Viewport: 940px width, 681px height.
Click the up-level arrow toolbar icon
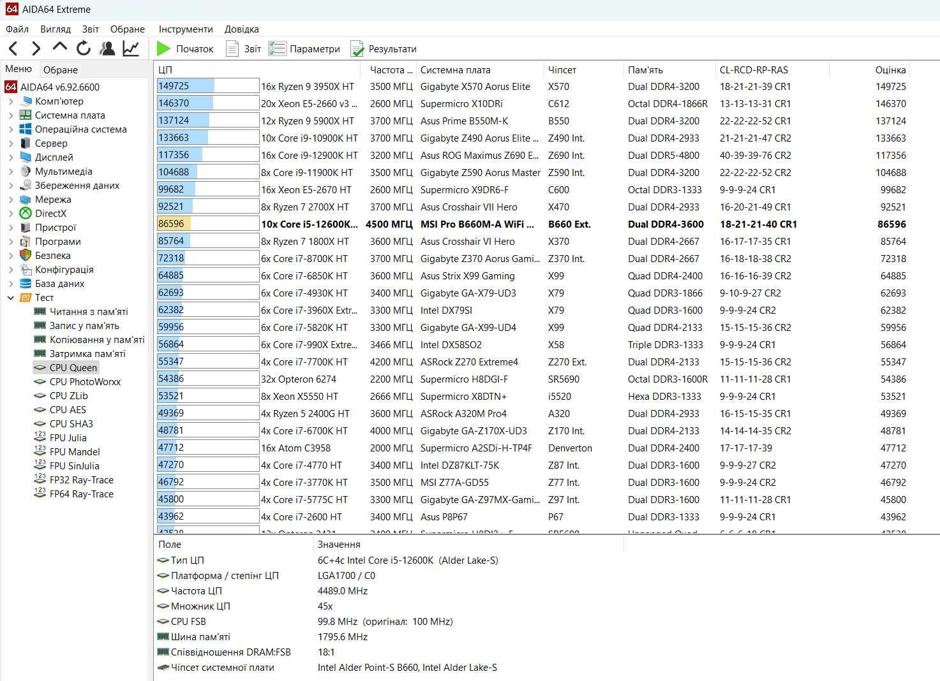60,47
